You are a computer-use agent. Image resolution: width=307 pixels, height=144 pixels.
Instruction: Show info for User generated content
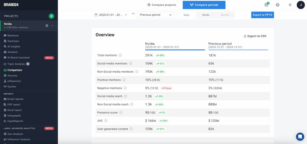click(131, 129)
